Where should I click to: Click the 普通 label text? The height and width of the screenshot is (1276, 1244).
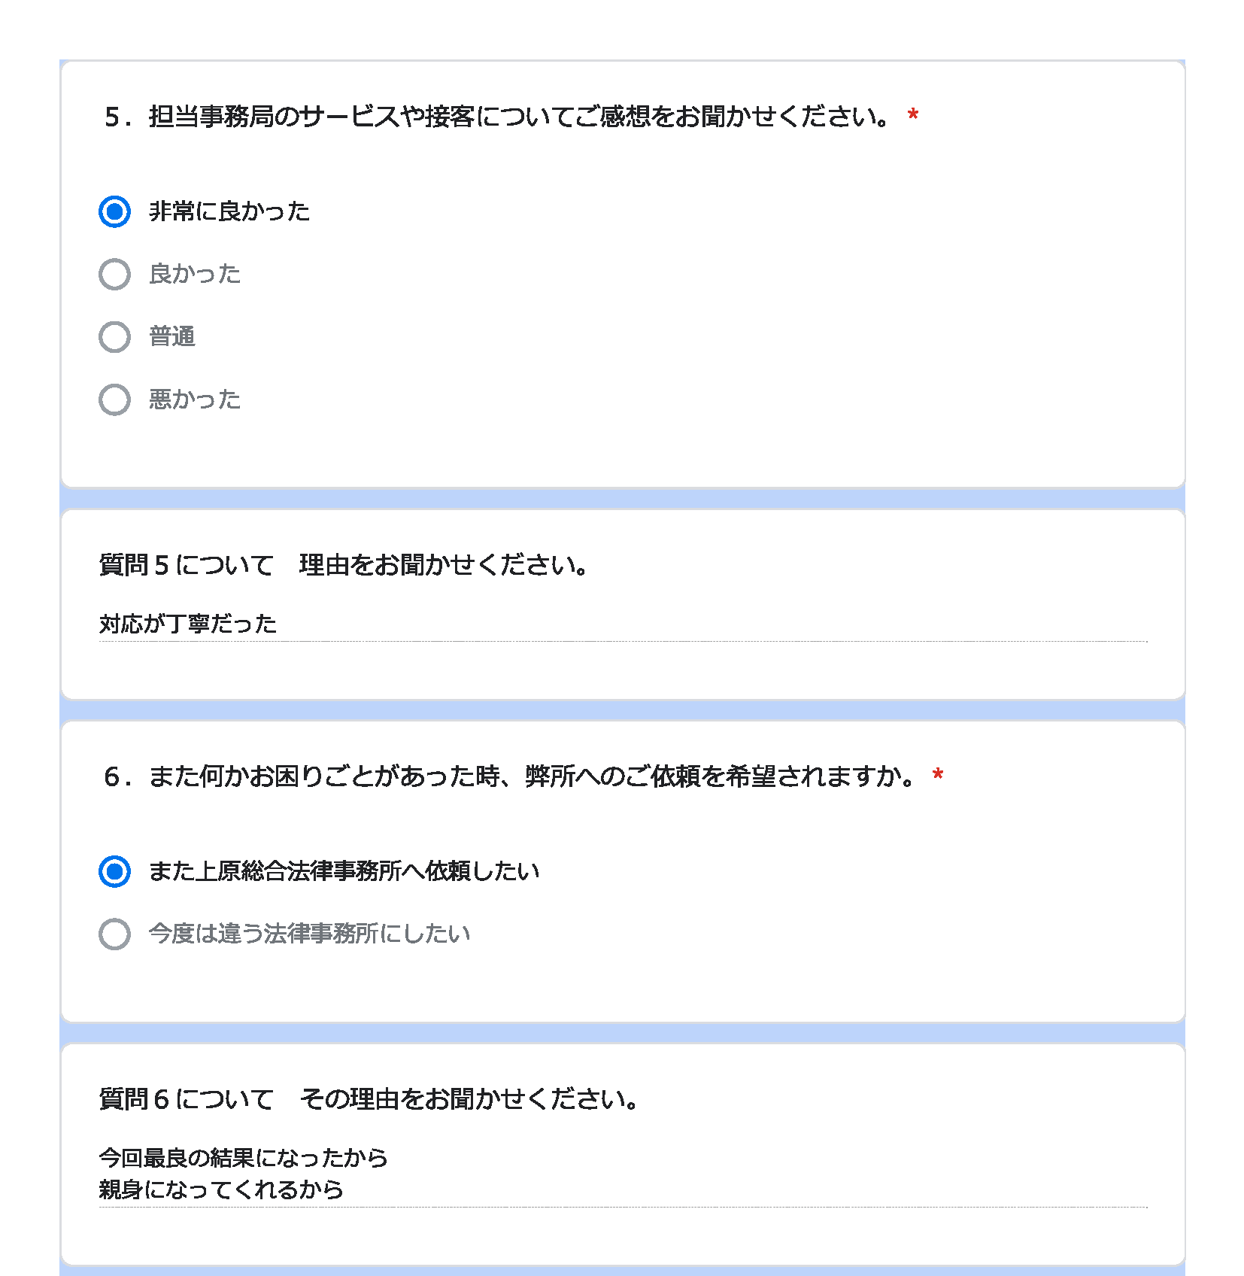click(x=172, y=336)
